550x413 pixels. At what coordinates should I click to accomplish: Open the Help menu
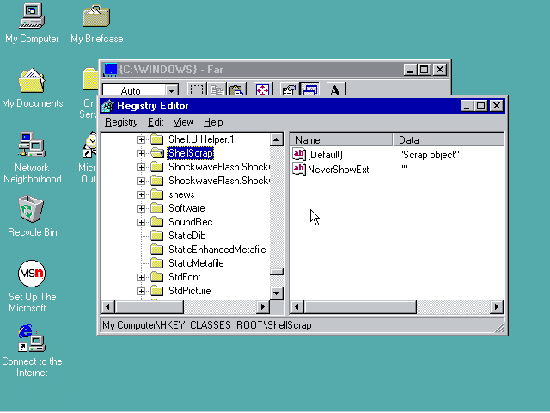(213, 122)
